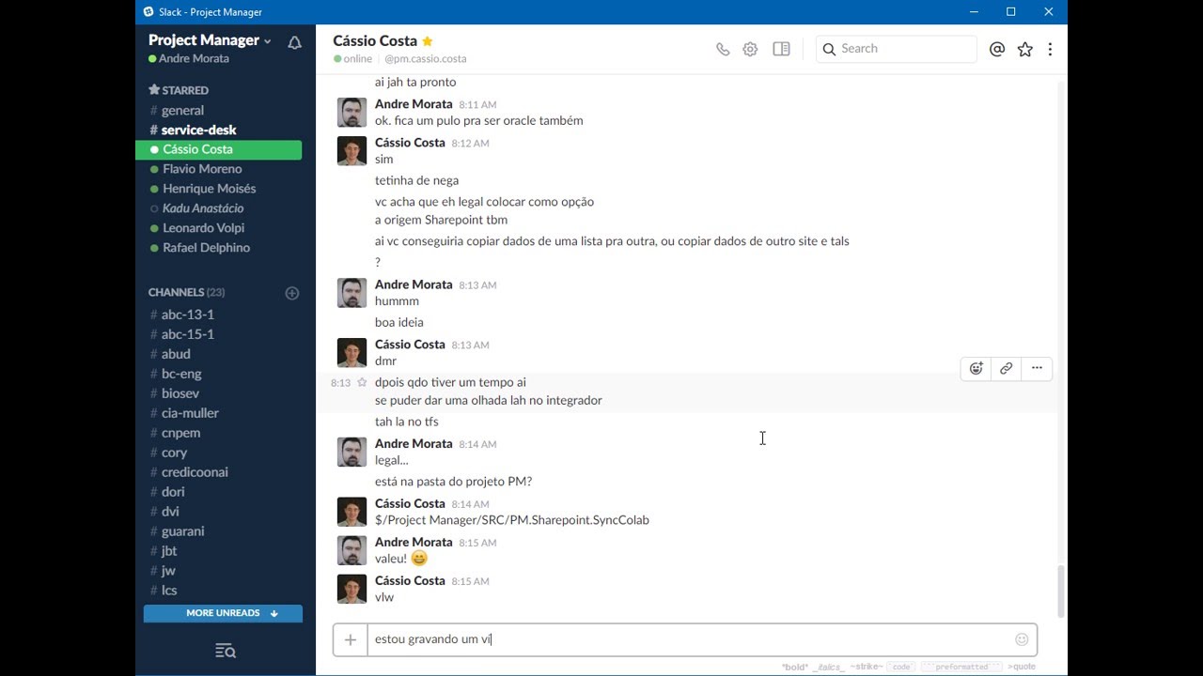
Task: Show mentions and activity @ icon
Action: [997, 49]
